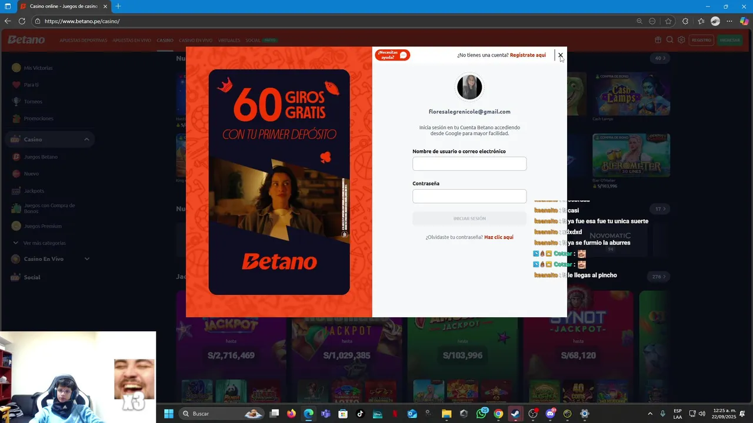Open Juegos Betano sidebar entry
This screenshot has height=423, width=753.
[41, 157]
